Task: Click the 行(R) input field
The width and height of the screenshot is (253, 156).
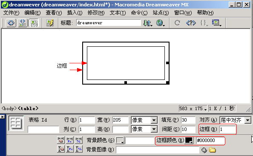Action: [x=87, y=120]
